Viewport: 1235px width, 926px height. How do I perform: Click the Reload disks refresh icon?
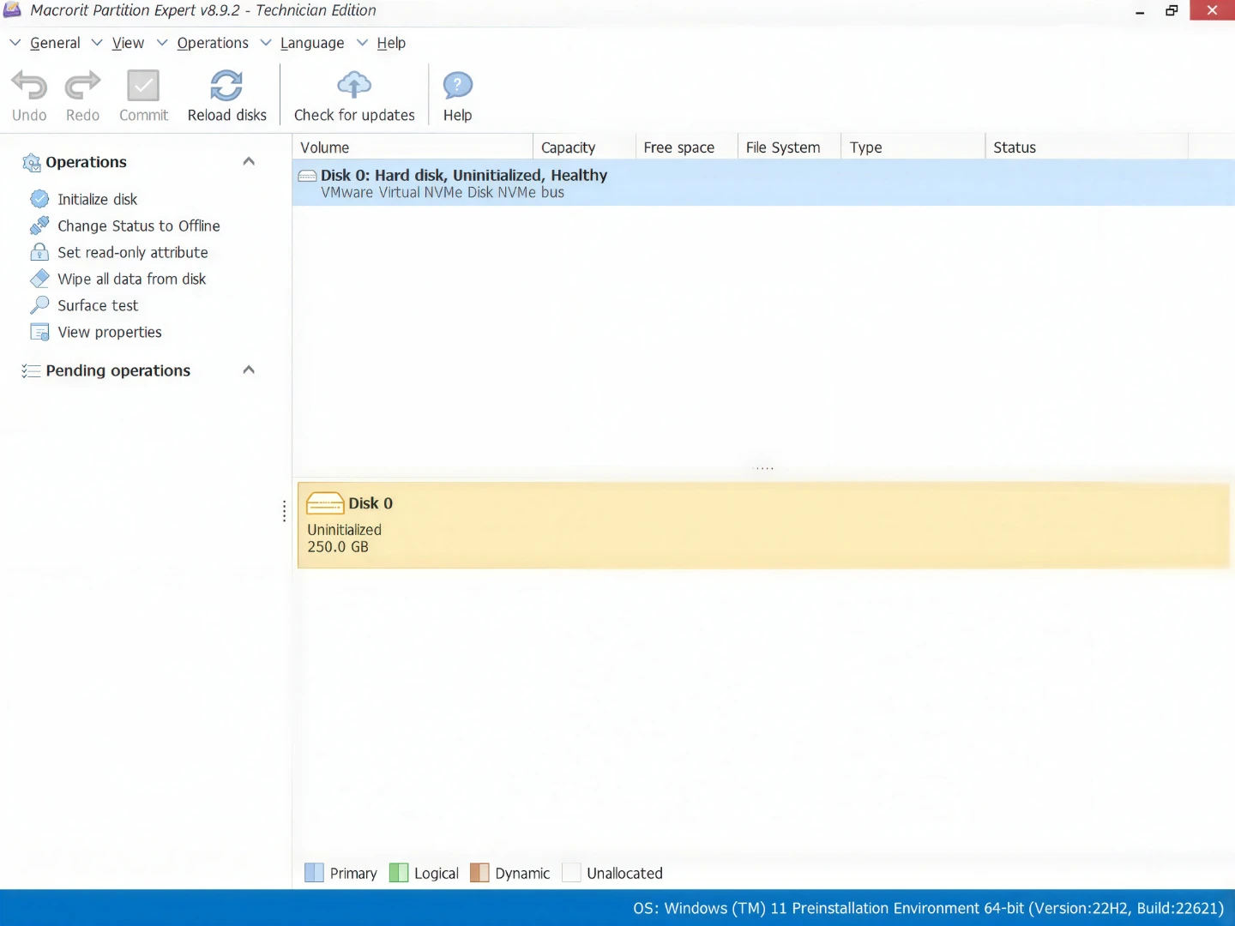point(226,86)
